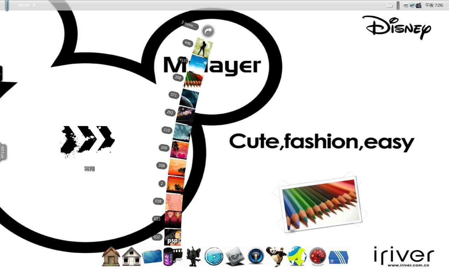Open sunset tree thumbnail labeled 208
Screen dimensions: 449x280
177,167
